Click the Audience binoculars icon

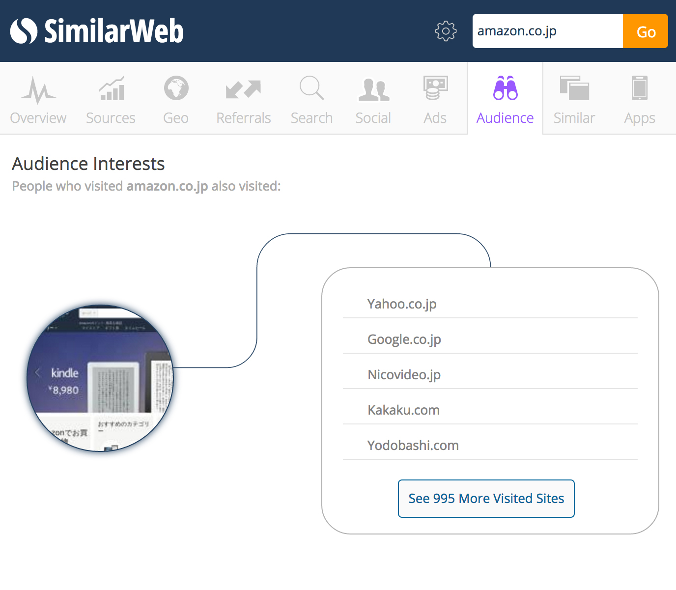[505, 88]
